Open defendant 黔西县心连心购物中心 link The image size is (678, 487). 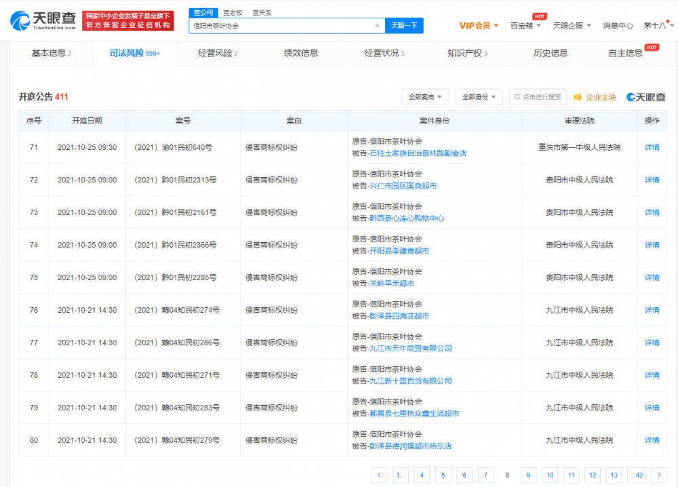click(x=407, y=218)
